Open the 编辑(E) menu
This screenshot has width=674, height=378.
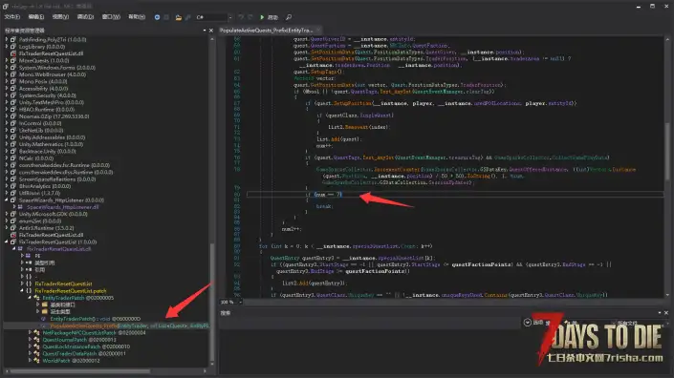[x=36, y=17]
